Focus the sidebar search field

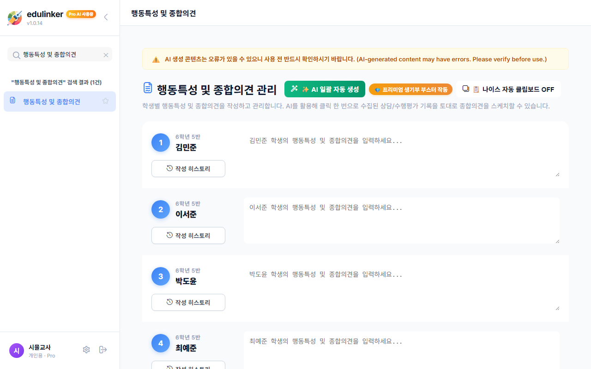(x=60, y=54)
